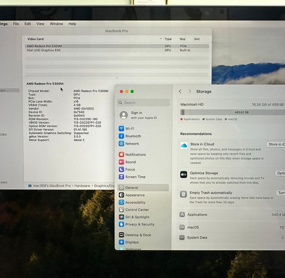Open the Help menu
Image resolution: width=285 pixels, height=278 pixels.
[x=72, y=24]
